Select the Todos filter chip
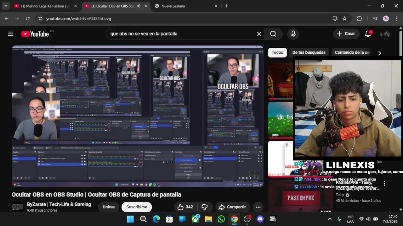Viewport: 403px width, 226px height. tap(277, 52)
